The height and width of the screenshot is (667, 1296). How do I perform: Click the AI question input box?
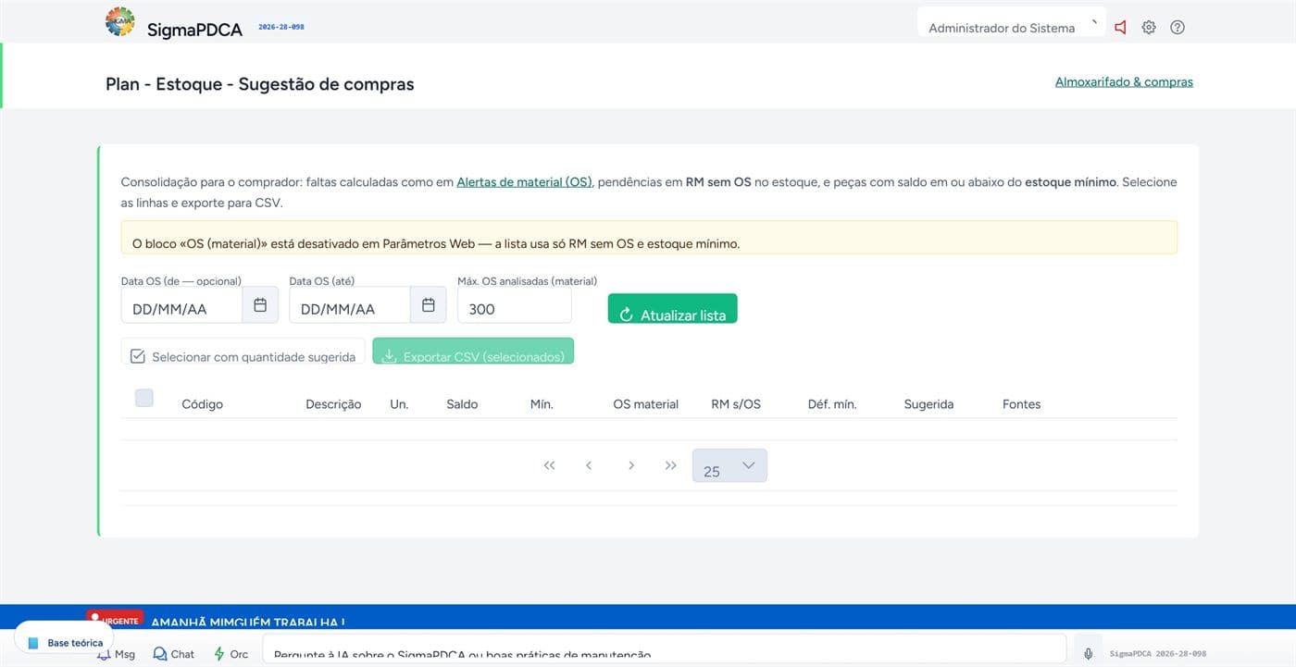click(x=665, y=649)
